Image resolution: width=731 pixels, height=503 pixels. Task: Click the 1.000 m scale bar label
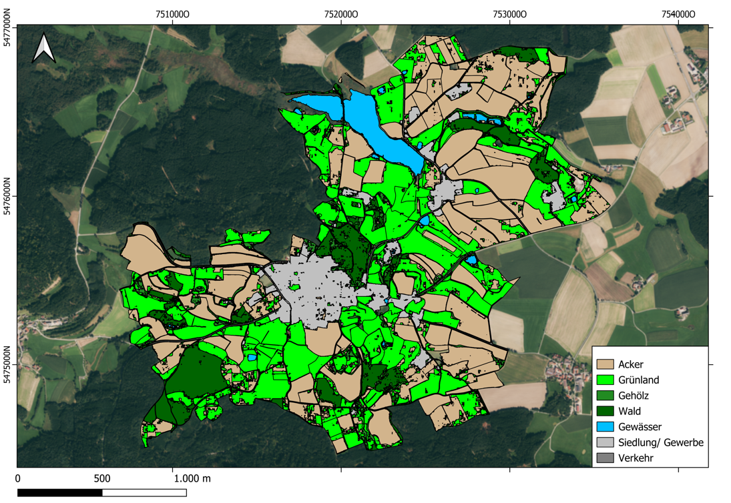[192, 478]
